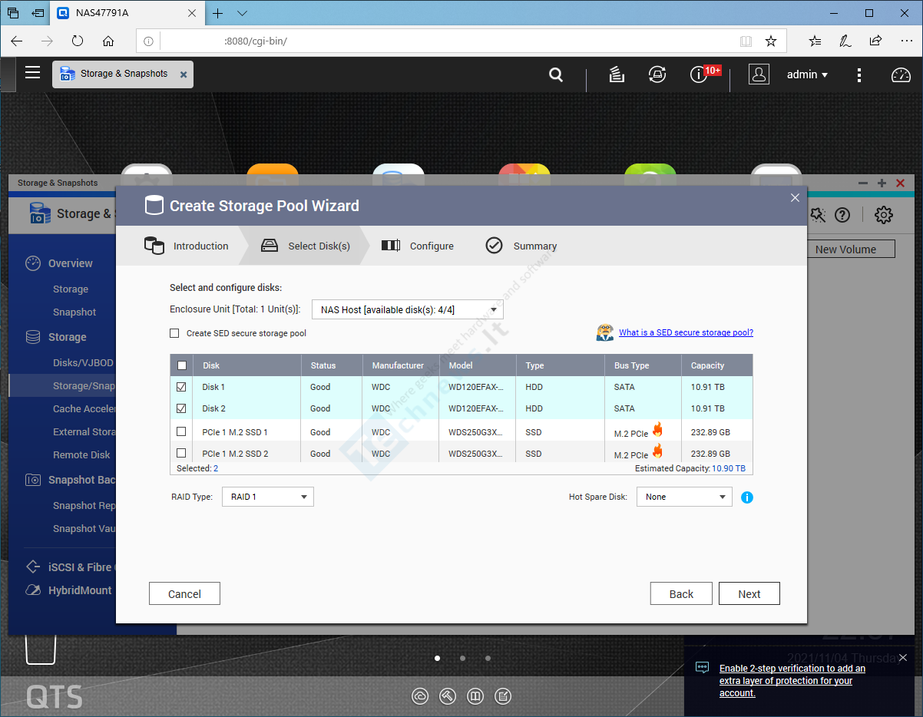
Task: Go to the Summary wizard step
Action: pos(521,246)
